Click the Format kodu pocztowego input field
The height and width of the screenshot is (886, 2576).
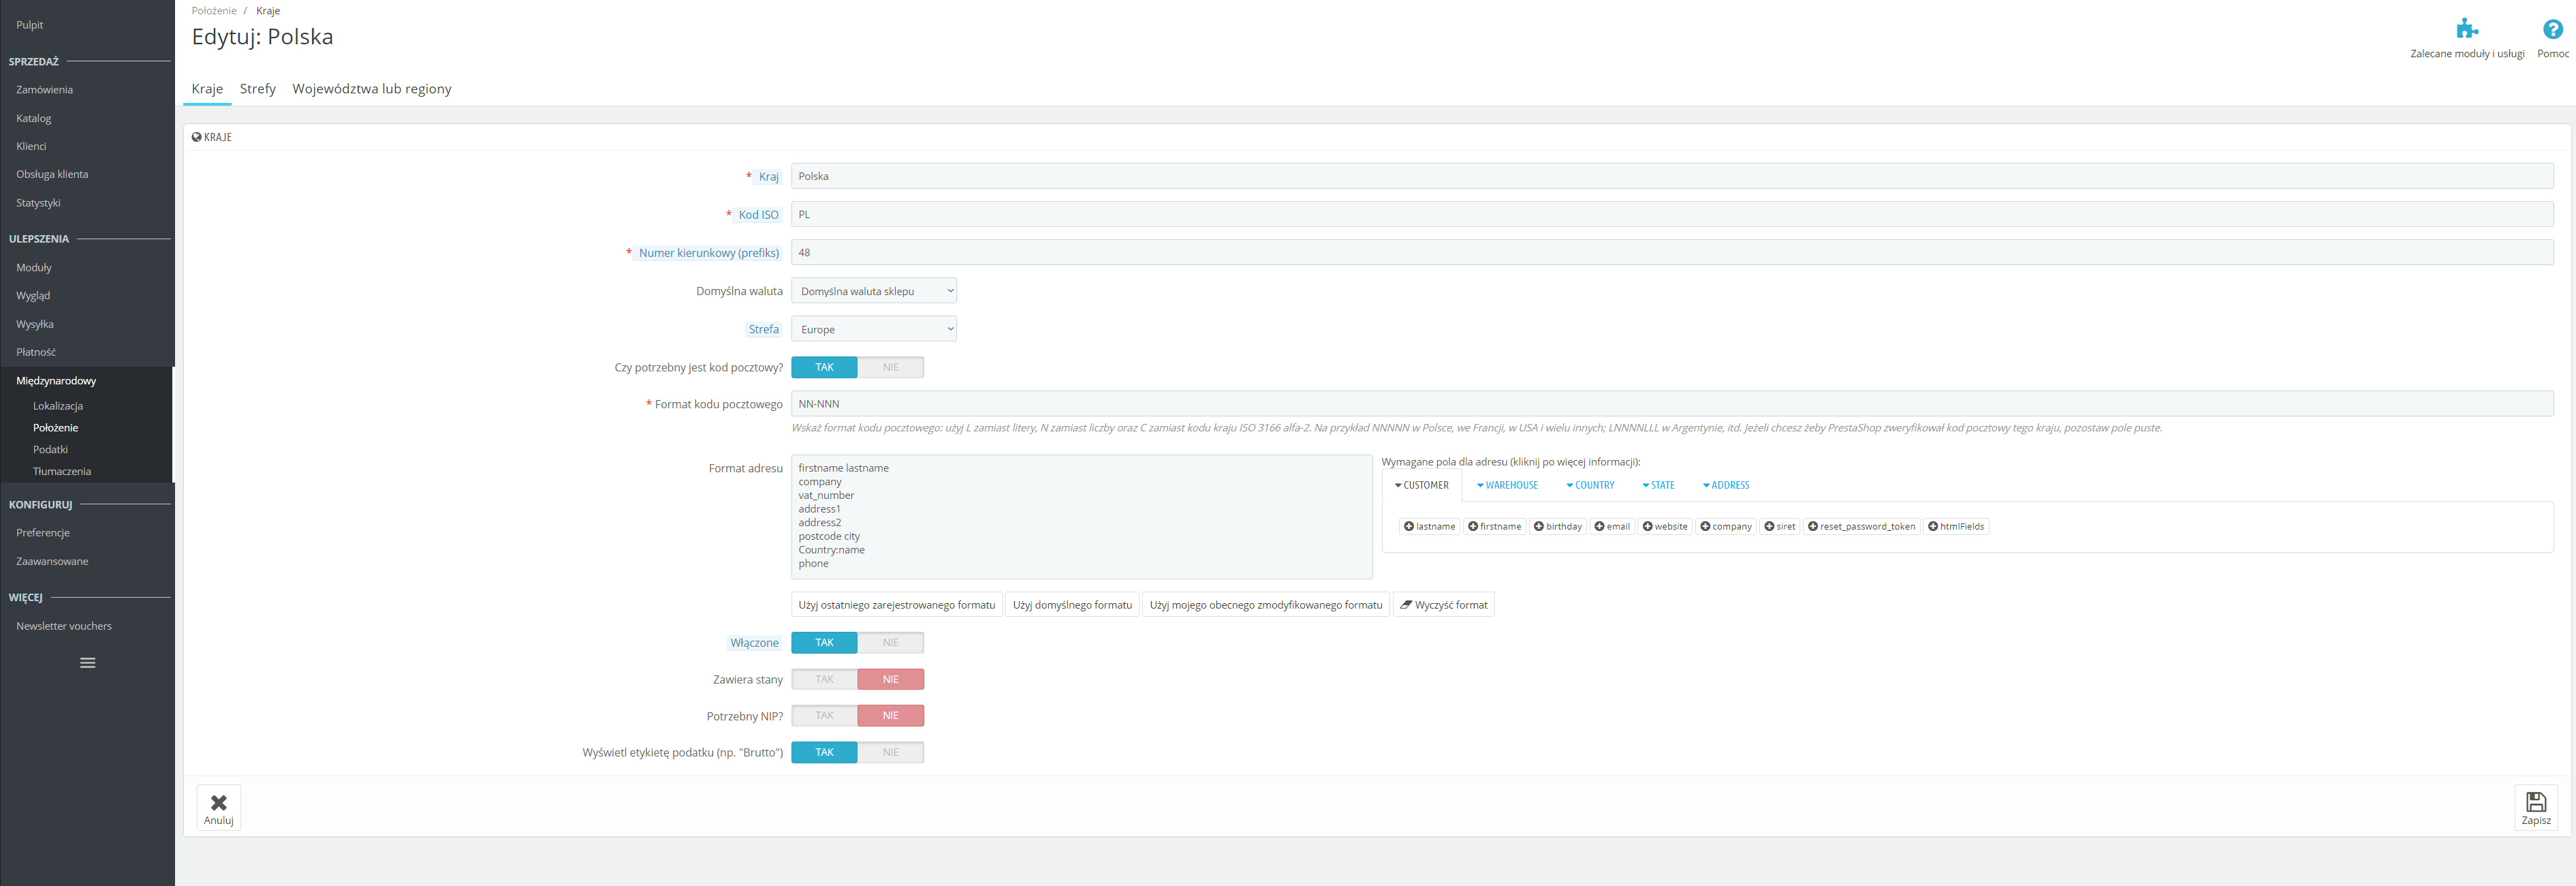coord(1670,403)
